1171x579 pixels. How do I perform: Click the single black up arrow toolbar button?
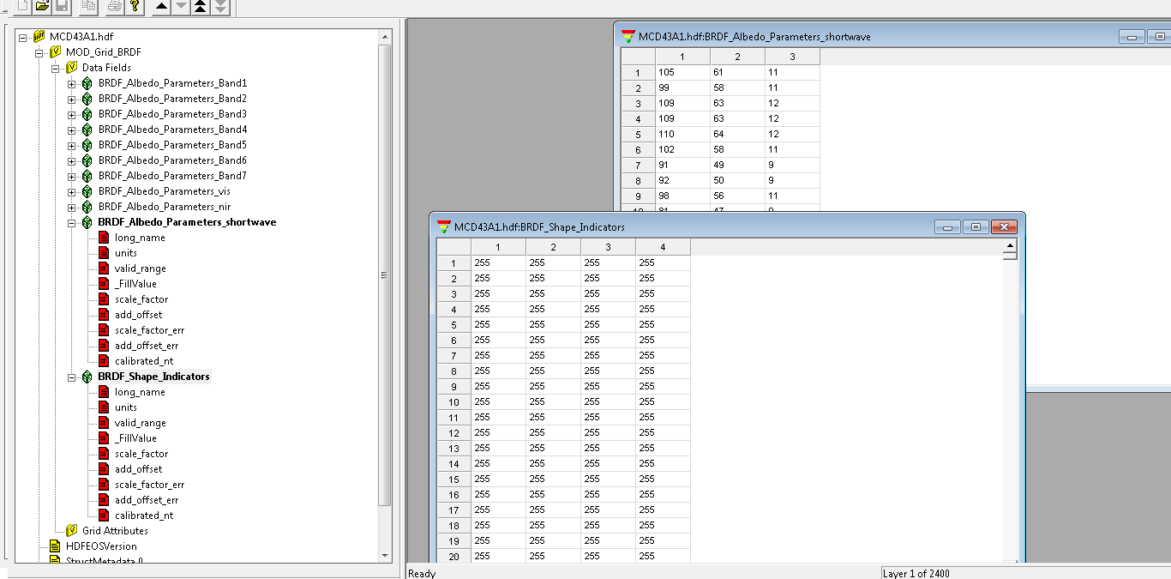point(161,7)
